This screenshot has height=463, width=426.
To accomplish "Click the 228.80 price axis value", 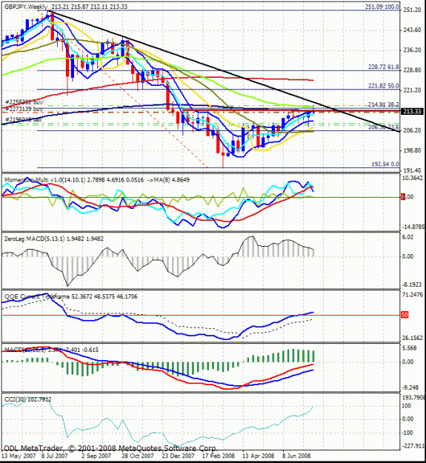I will click(x=412, y=70).
